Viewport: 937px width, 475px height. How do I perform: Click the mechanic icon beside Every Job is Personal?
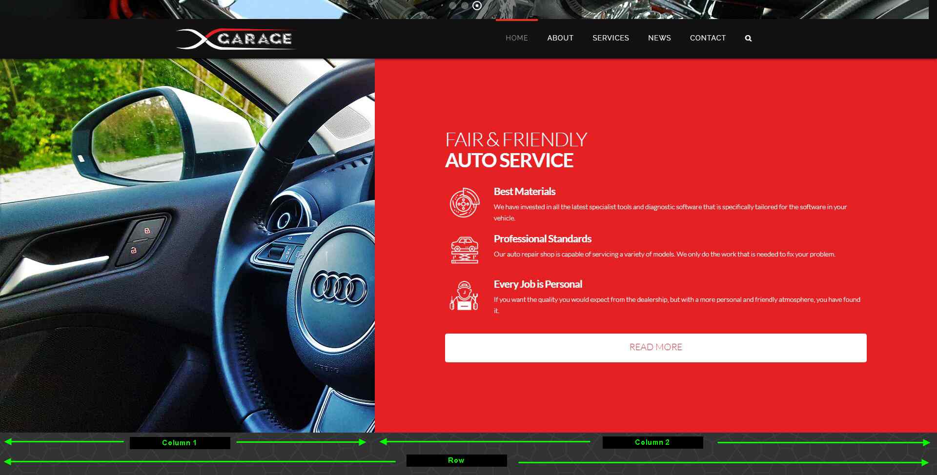tap(464, 296)
